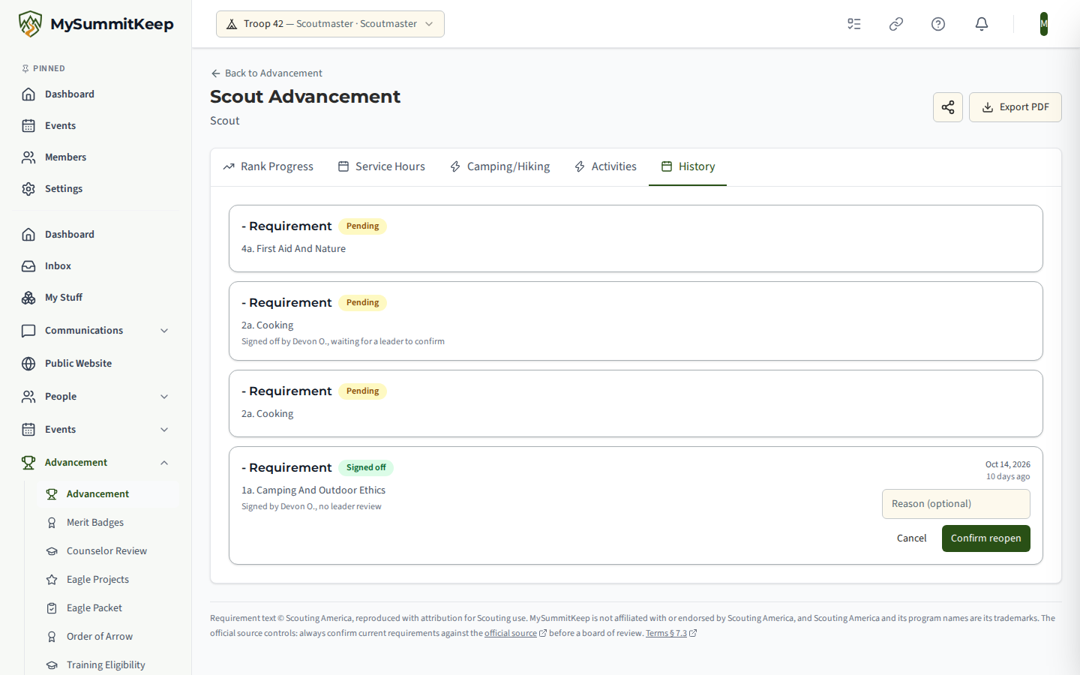
Task: Expand the Events section chevron
Action: pos(164,430)
